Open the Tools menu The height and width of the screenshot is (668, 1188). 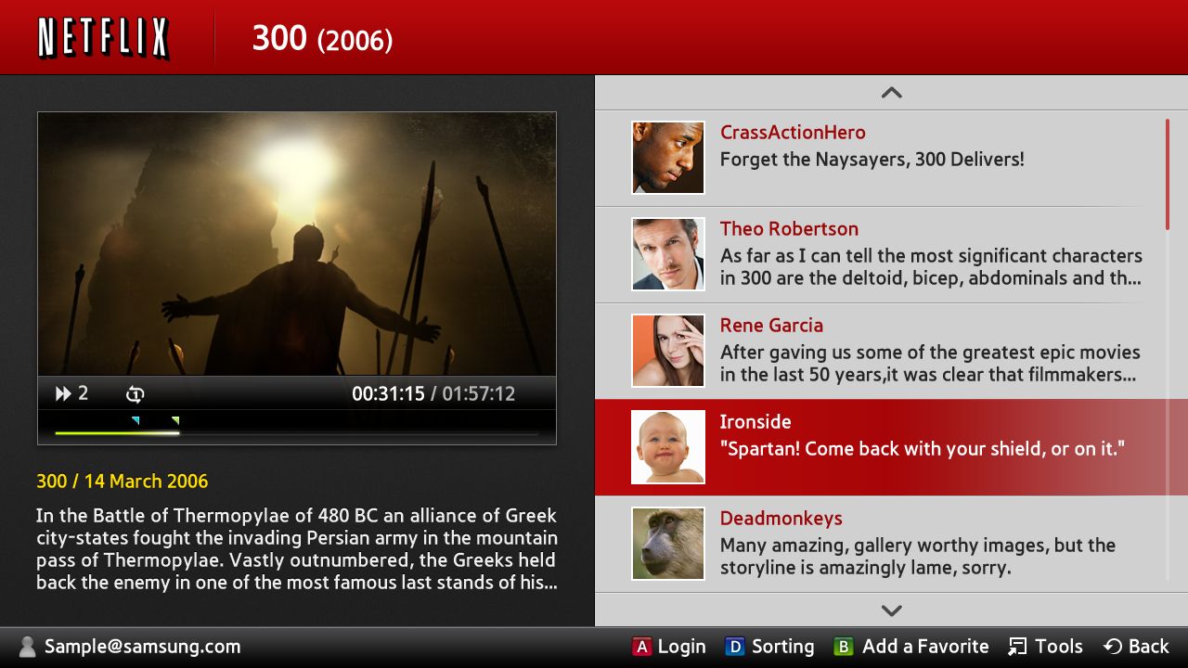click(1046, 647)
